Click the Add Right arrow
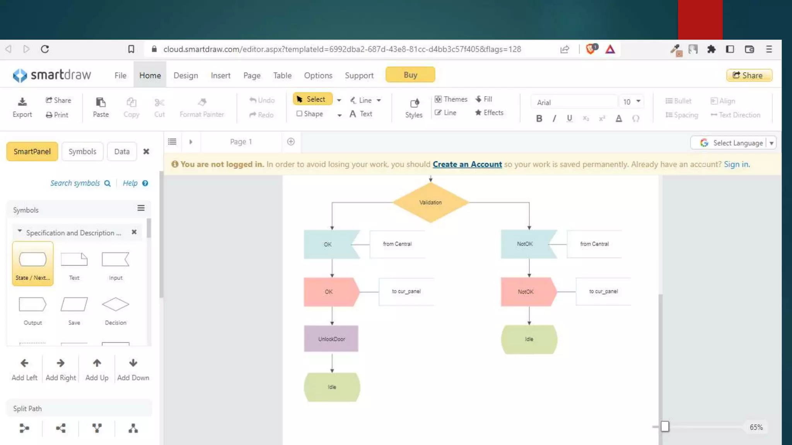Screen dimensions: 792x445 point(60,363)
